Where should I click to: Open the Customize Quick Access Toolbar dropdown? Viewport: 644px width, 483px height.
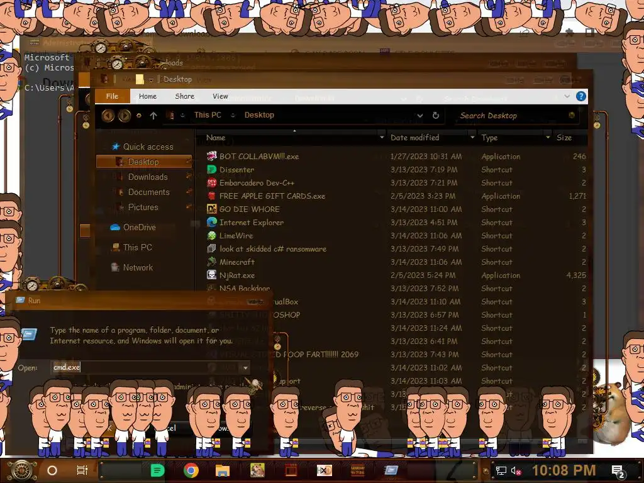(x=151, y=80)
